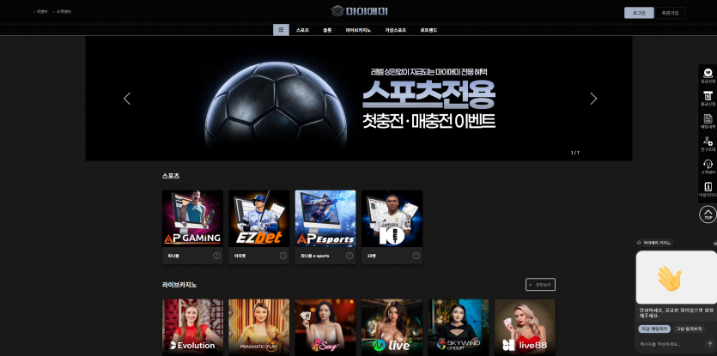
Task: Select the 라이브카지노 navigation tab
Action: point(358,30)
